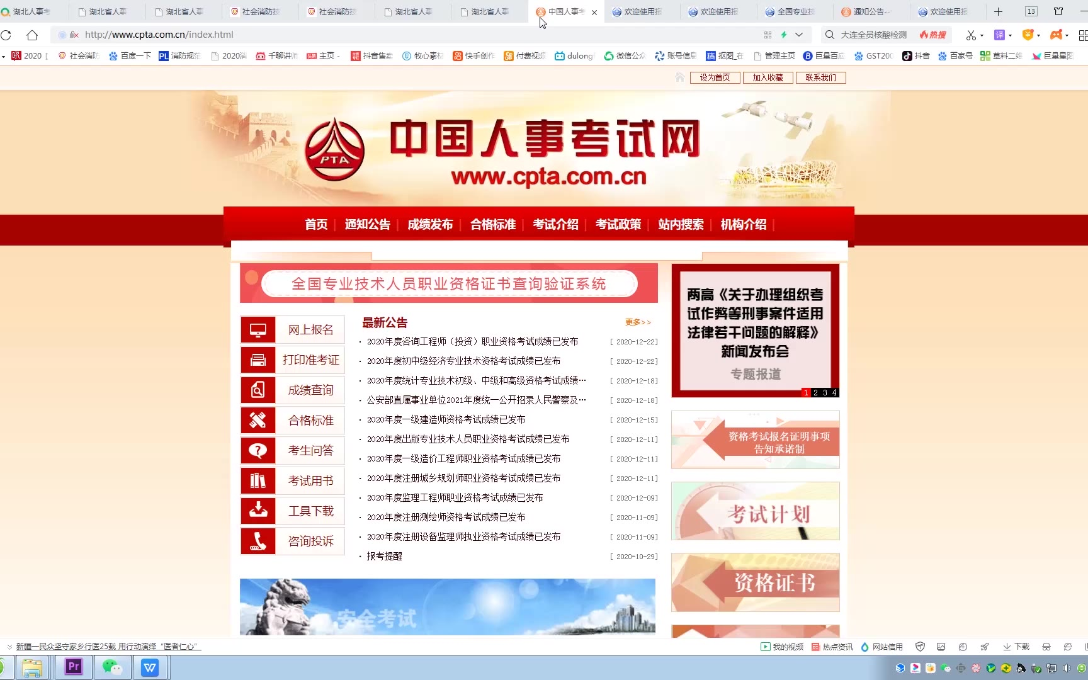Click the 咨询投诉 phone icon
This screenshot has width=1088, height=680.
pyautogui.click(x=258, y=541)
